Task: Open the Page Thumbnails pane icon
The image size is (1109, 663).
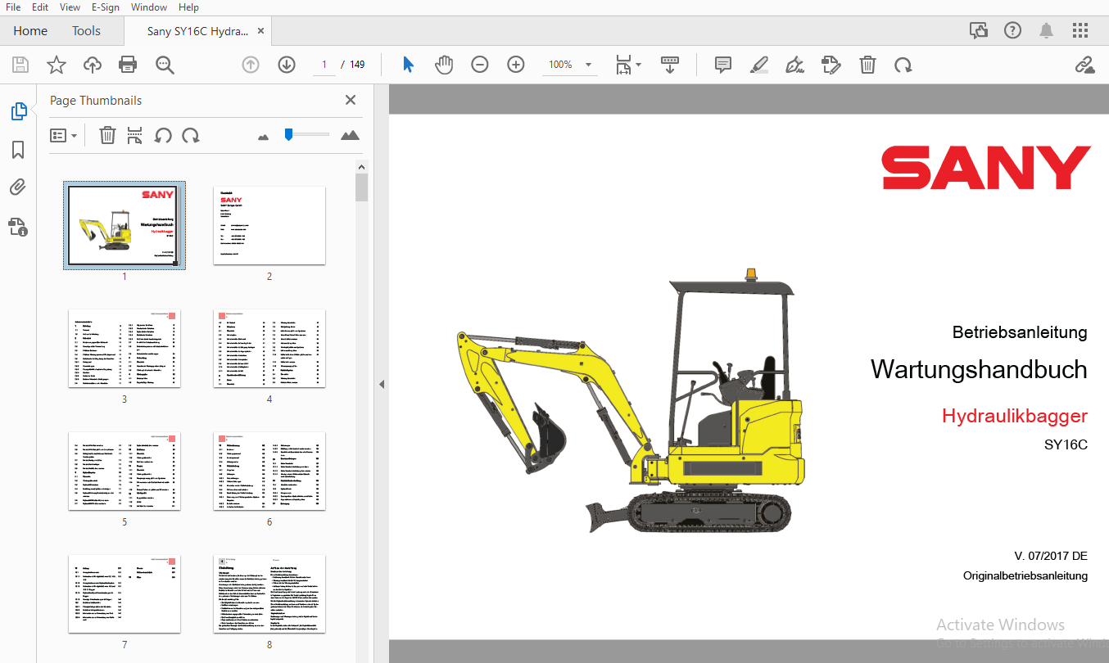Action: [18, 111]
